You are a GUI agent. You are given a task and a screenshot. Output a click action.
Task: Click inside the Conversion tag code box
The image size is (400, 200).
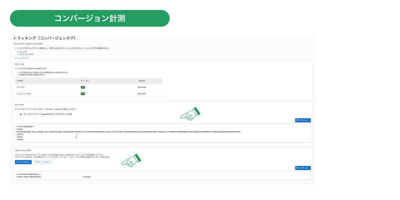point(163,175)
